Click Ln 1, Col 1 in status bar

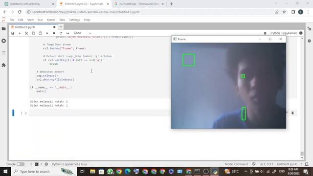[267, 164]
